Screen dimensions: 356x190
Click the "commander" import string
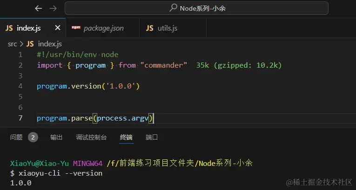click(x=164, y=65)
